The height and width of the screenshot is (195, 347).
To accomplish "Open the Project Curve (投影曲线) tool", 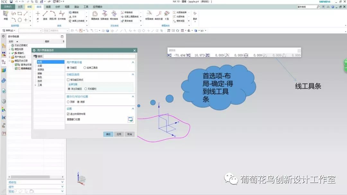I will coord(104,15).
